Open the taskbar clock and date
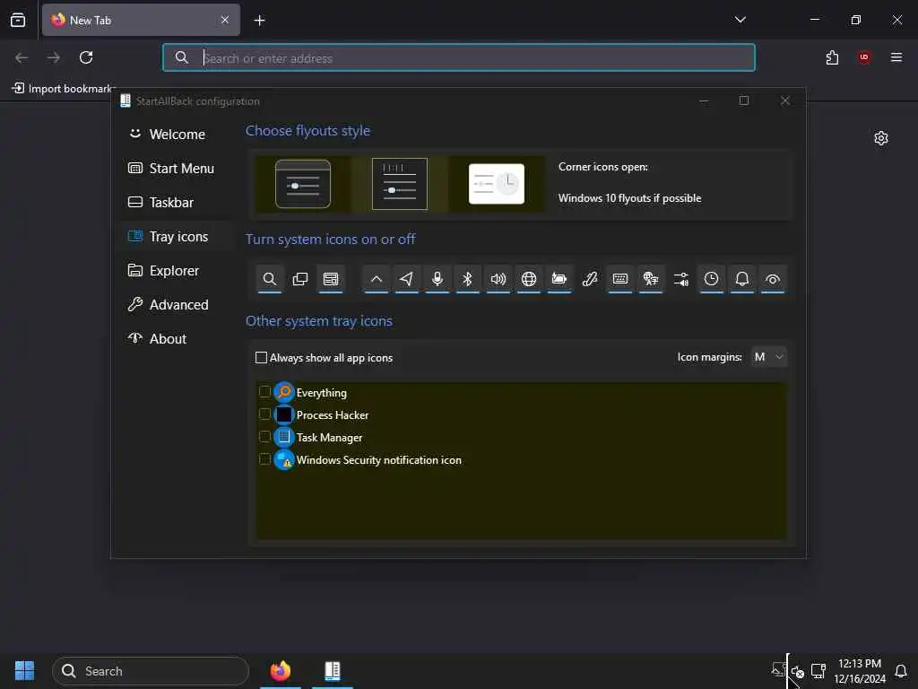Screen dimensions: 918x689 point(860,671)
